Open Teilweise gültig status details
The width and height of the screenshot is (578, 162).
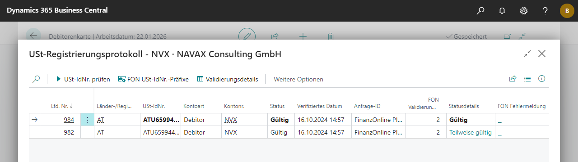pyautogui.click(x=470, y=132)
